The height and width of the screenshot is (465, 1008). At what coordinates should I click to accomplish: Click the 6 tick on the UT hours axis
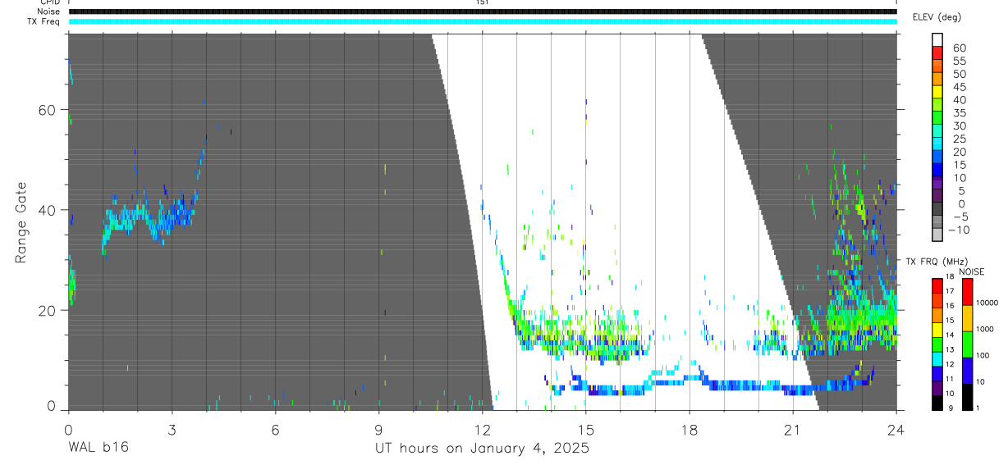click(x=275, y=428)
